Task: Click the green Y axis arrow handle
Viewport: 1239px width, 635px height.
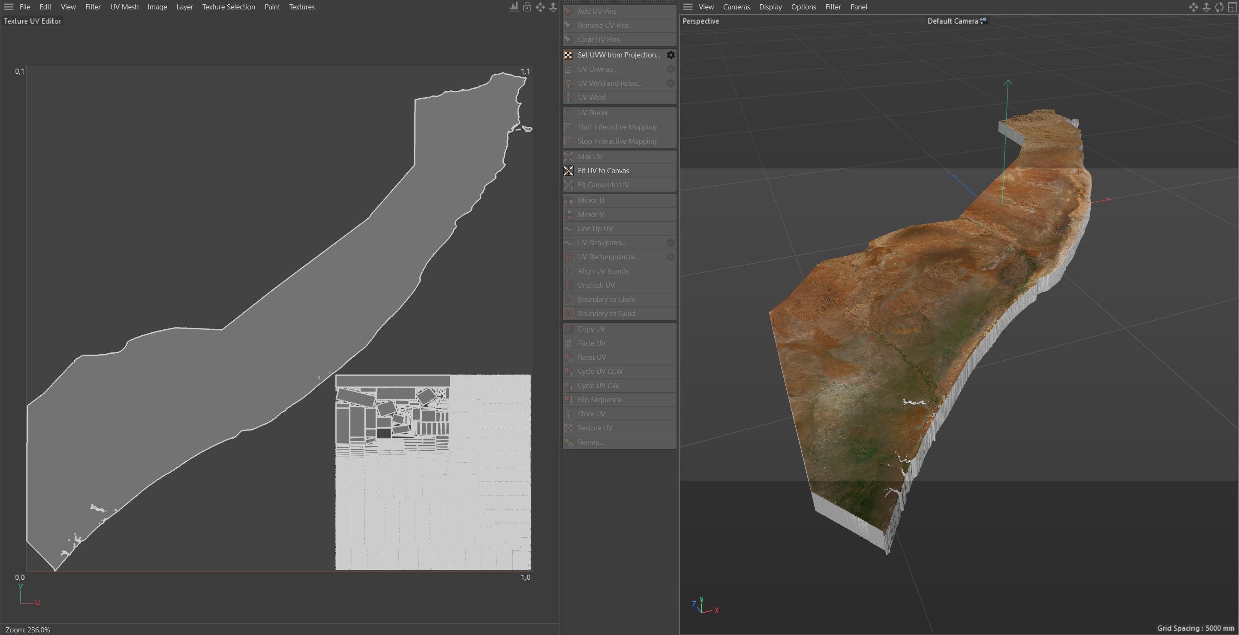Action: 1007,83
